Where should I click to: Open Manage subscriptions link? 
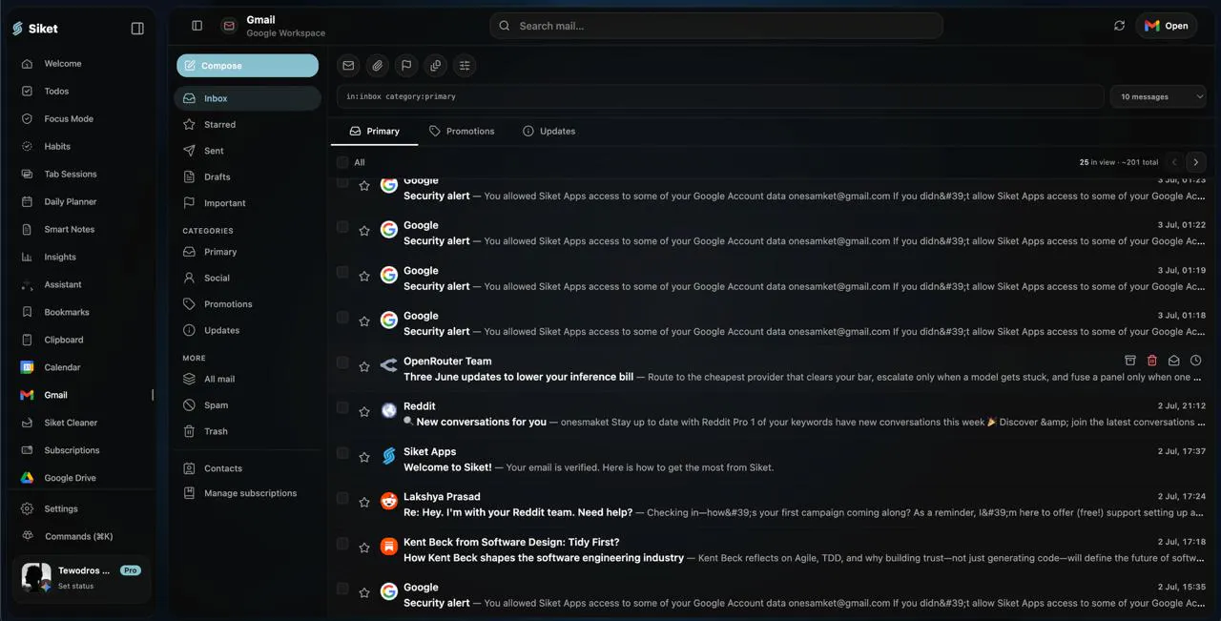point(247,493)
